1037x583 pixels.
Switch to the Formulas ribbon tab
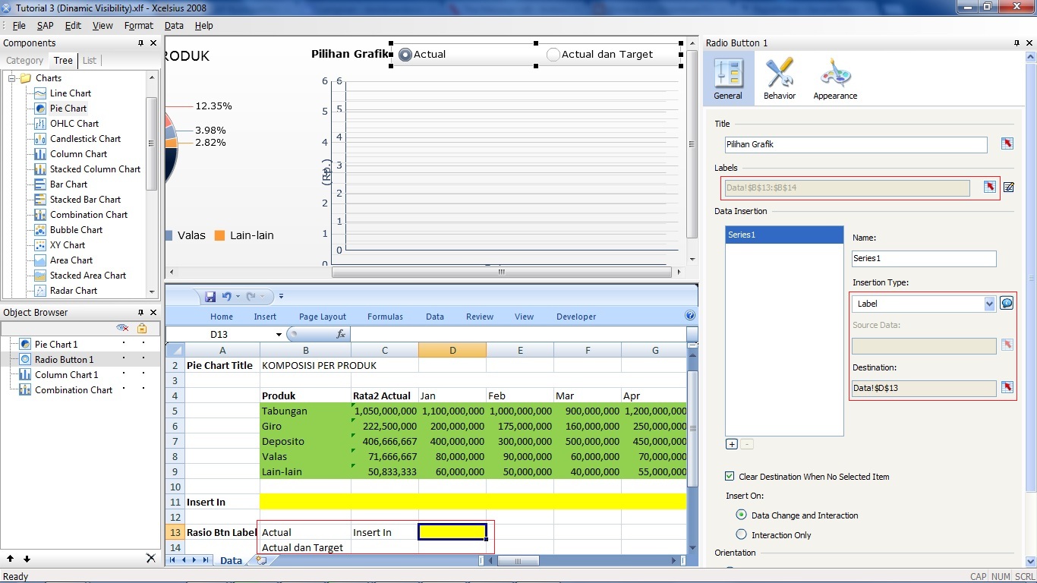384,317
